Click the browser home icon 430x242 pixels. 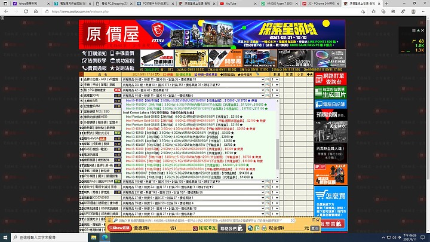pos(36,11)
